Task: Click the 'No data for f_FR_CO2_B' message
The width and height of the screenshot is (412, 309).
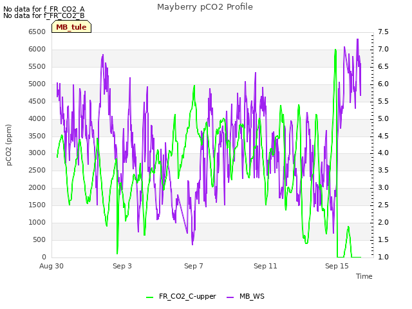Action: coord(44,15)
